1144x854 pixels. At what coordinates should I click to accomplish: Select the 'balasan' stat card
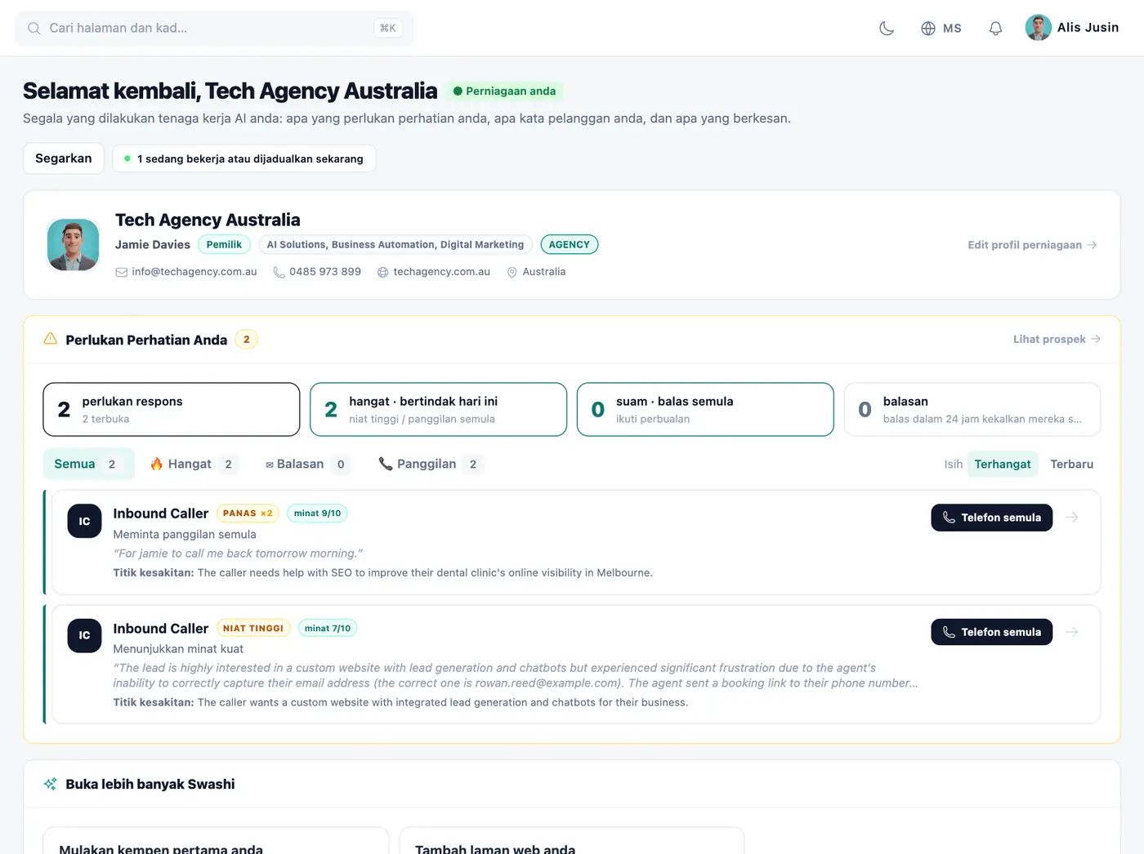972,410
